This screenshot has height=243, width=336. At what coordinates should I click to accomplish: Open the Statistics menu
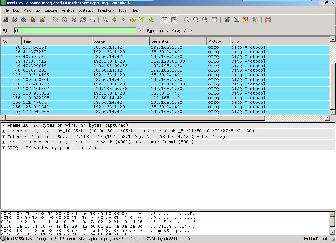[x=86, y=10]
